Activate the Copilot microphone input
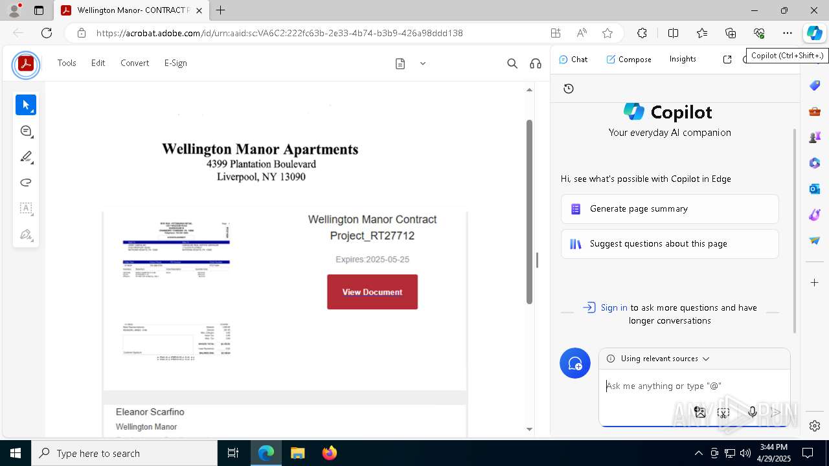Viewport: 829px width, 466px height. point(752,412)
